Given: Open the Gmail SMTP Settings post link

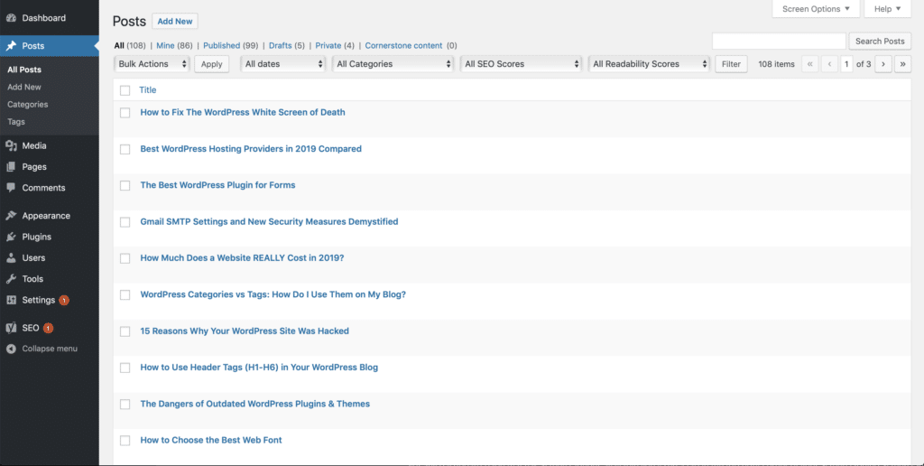Looking at the screenshot, I should click(x=269, y=222).
